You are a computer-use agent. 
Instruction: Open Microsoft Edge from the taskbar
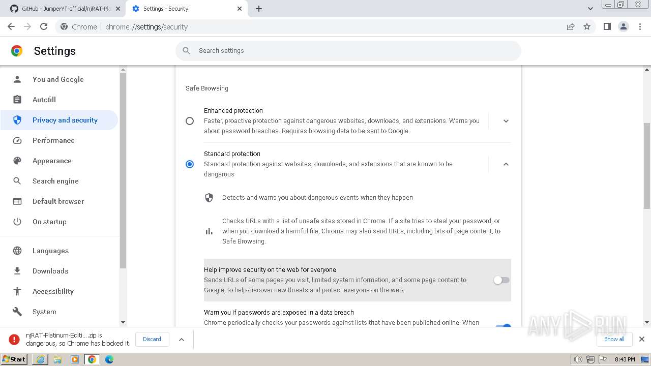coord(109,359)
